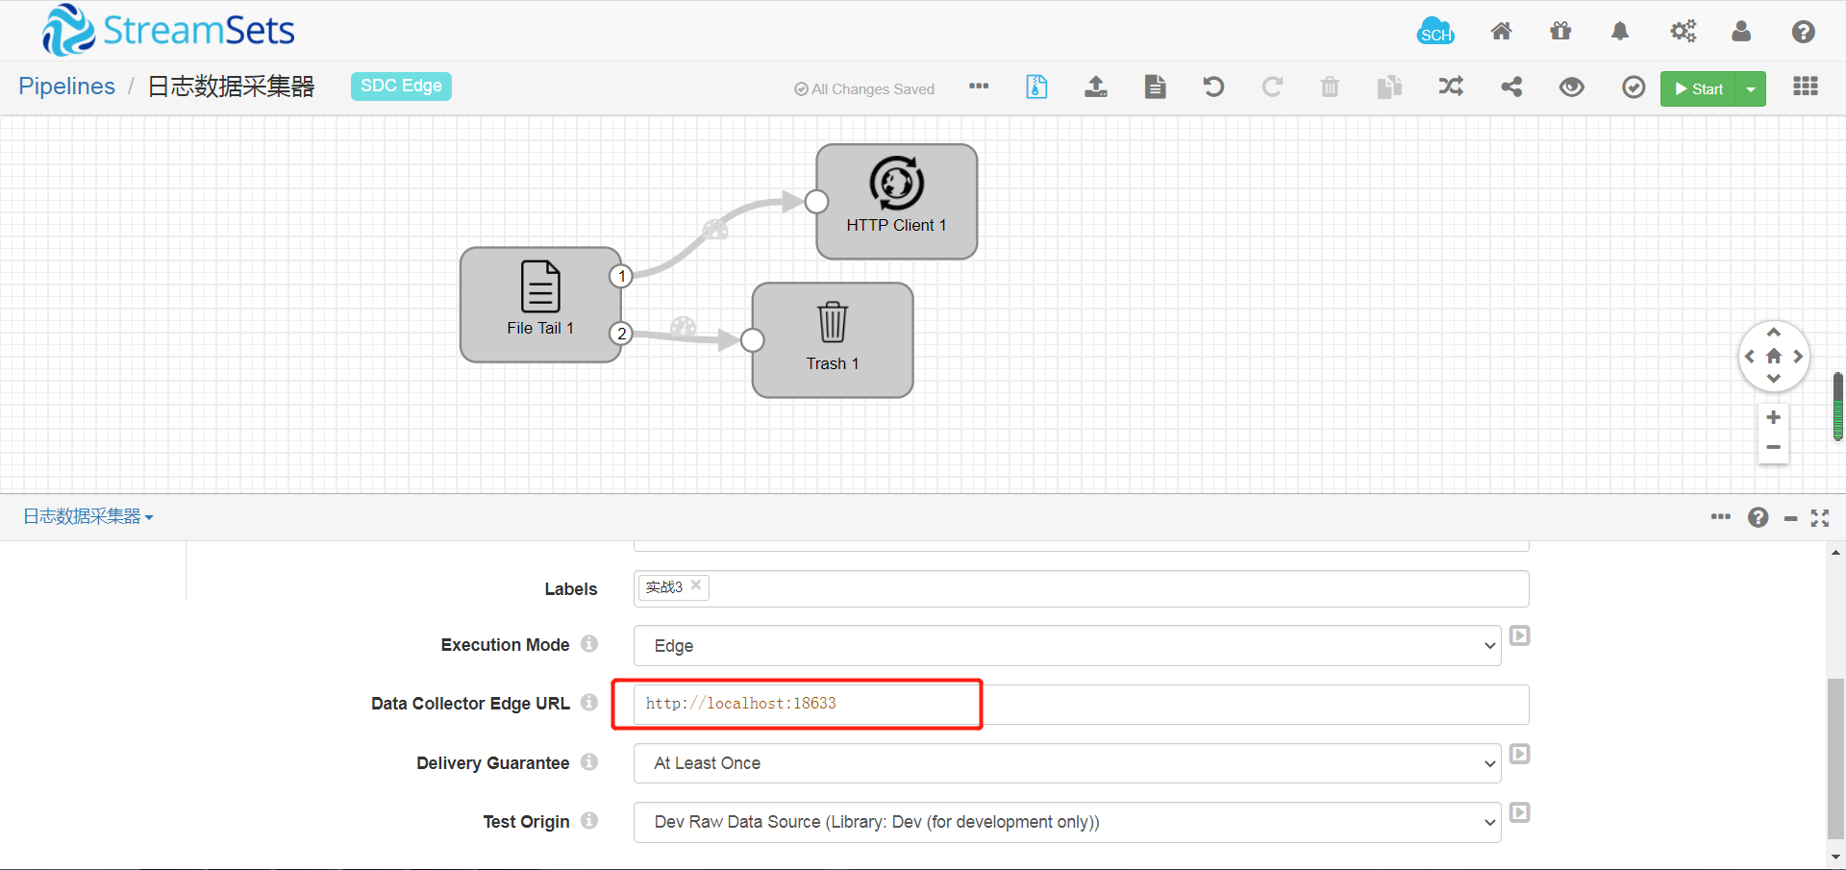This screenshot has width=1846, height=870.
Task: Show info for Execution Mode
Action: pos(589,643)
